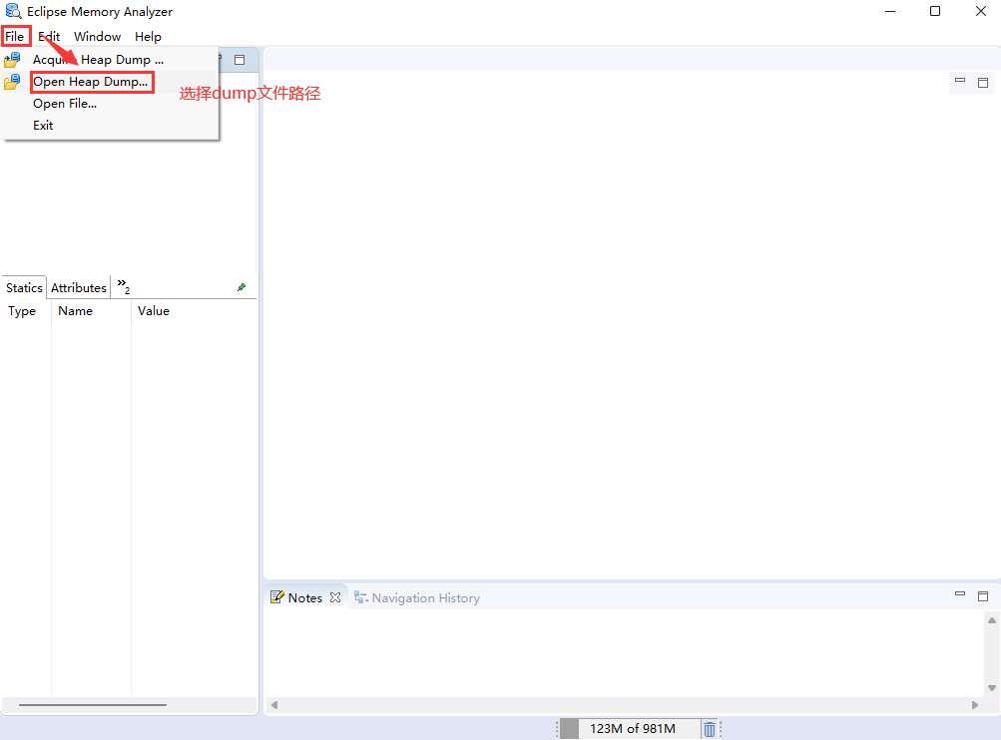Open the Window menu
This screenshot has width=1001, height=740.
pos(97,37)
